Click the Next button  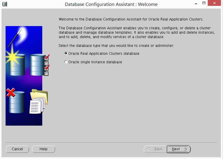[179, 149]
